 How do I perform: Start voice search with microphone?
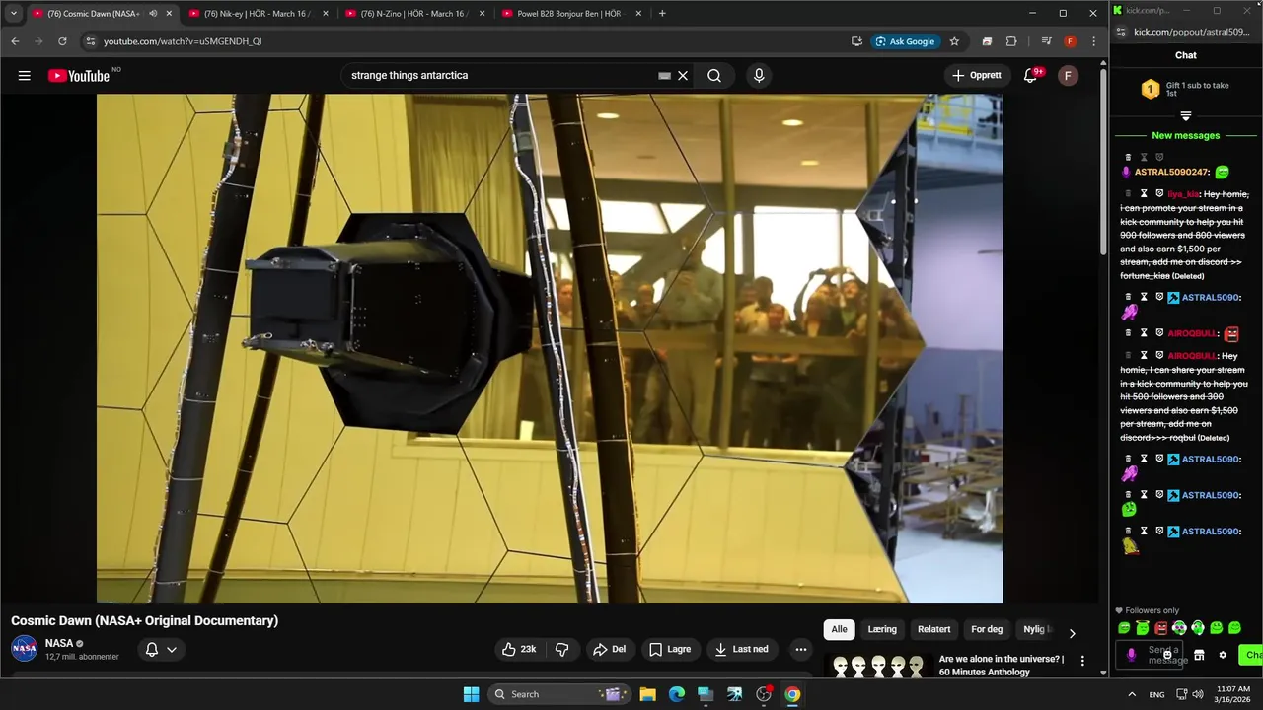759,76
